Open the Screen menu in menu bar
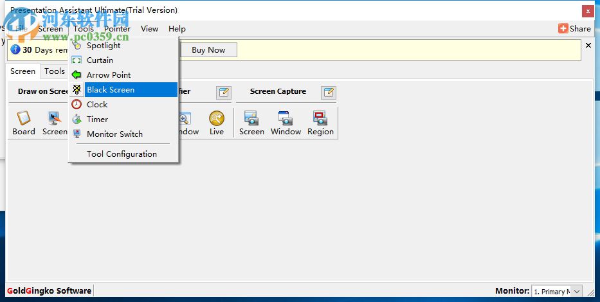The width and height of the screenshot is (600, 302). click(51, 29)
